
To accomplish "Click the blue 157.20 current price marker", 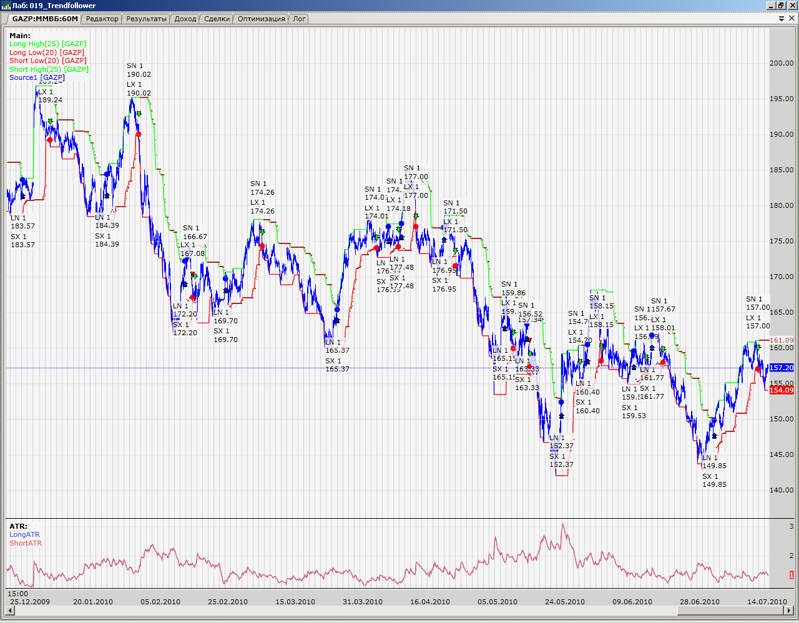I will (x=782, y=368).
